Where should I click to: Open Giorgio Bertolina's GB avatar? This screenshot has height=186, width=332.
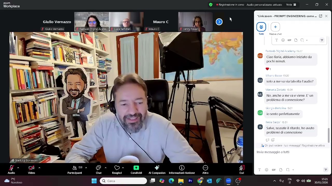[260, 113]
